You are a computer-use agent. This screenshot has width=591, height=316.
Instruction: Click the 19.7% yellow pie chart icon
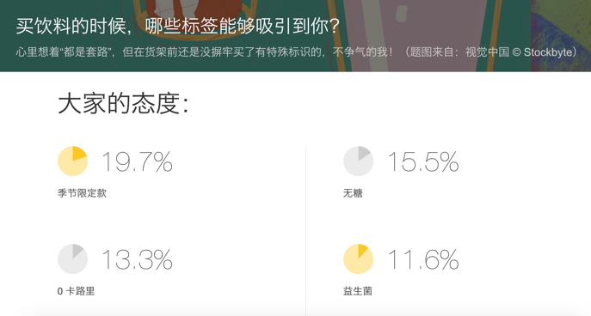[73, 161]
